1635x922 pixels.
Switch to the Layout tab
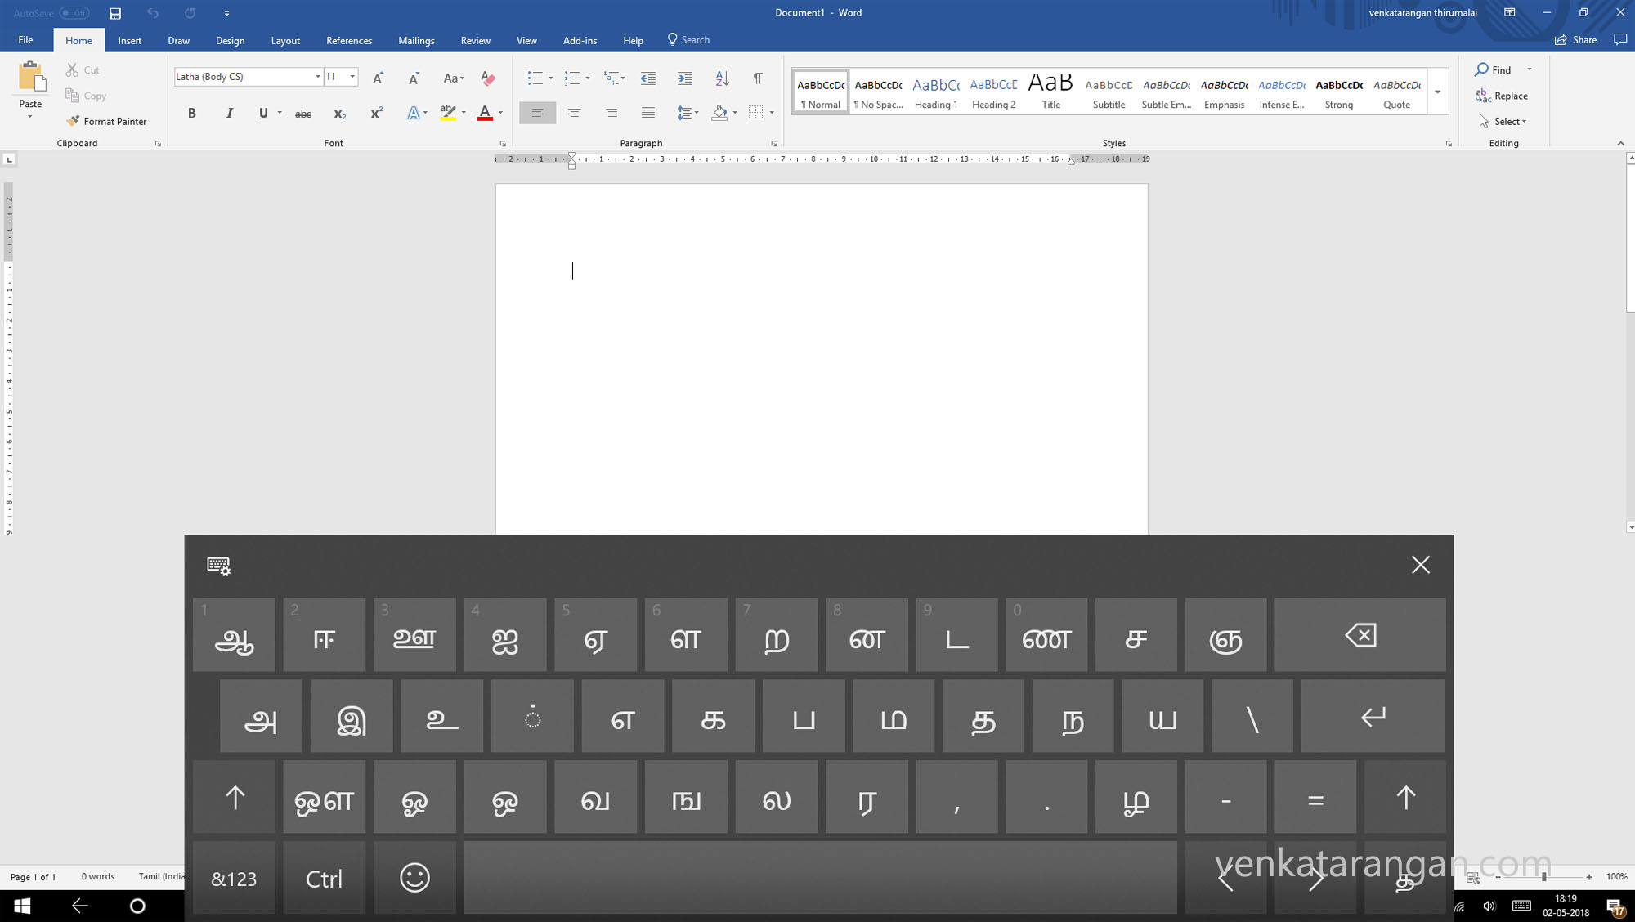285,40
